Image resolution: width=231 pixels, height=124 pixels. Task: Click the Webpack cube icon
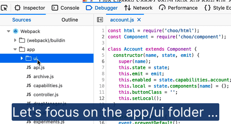[16, 31]
